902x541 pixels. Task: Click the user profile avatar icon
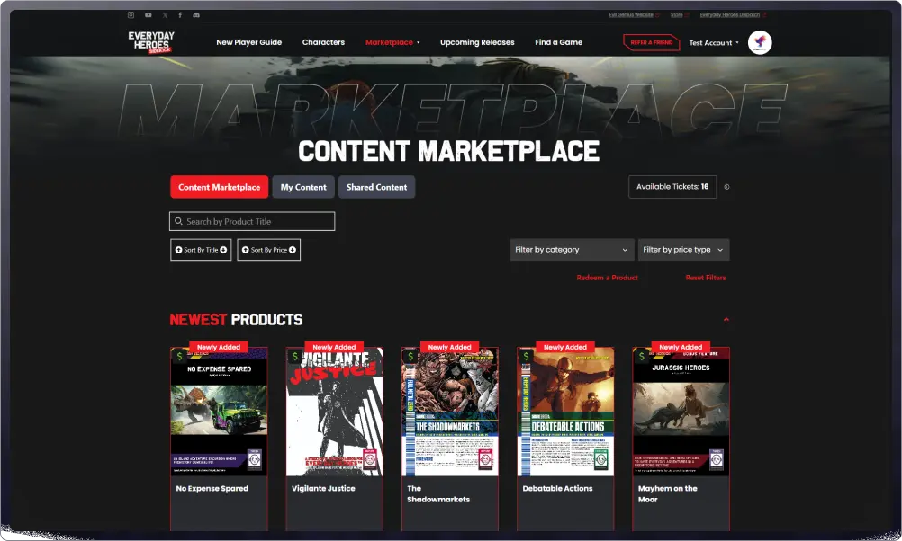point(760,42)
